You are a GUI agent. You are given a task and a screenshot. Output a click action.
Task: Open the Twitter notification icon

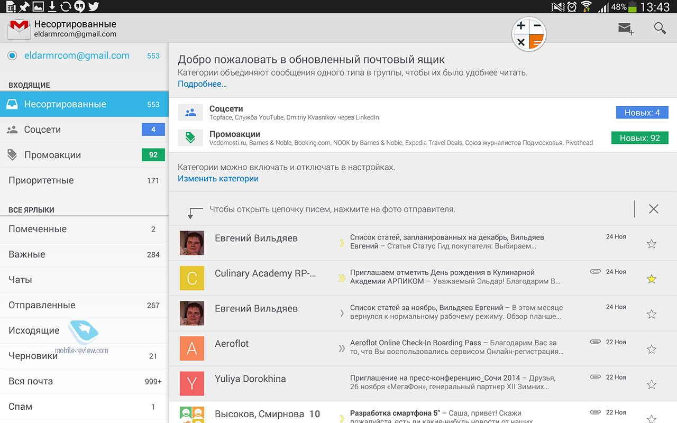[94, 6]
